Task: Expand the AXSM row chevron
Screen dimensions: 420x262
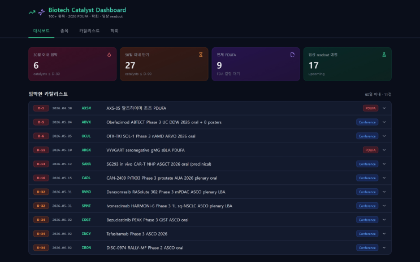Action: (x=384, y=108)
